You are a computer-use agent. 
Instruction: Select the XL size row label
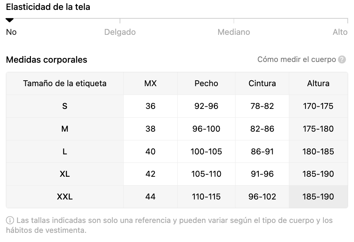pos(65,174)
